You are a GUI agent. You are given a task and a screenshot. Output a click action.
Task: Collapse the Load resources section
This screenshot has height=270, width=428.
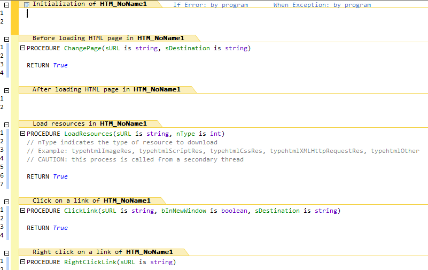6,125
